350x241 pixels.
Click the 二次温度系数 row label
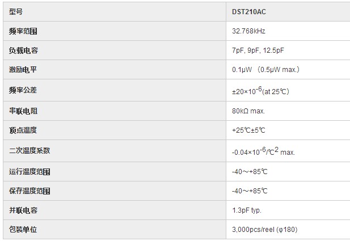point(29,151)
